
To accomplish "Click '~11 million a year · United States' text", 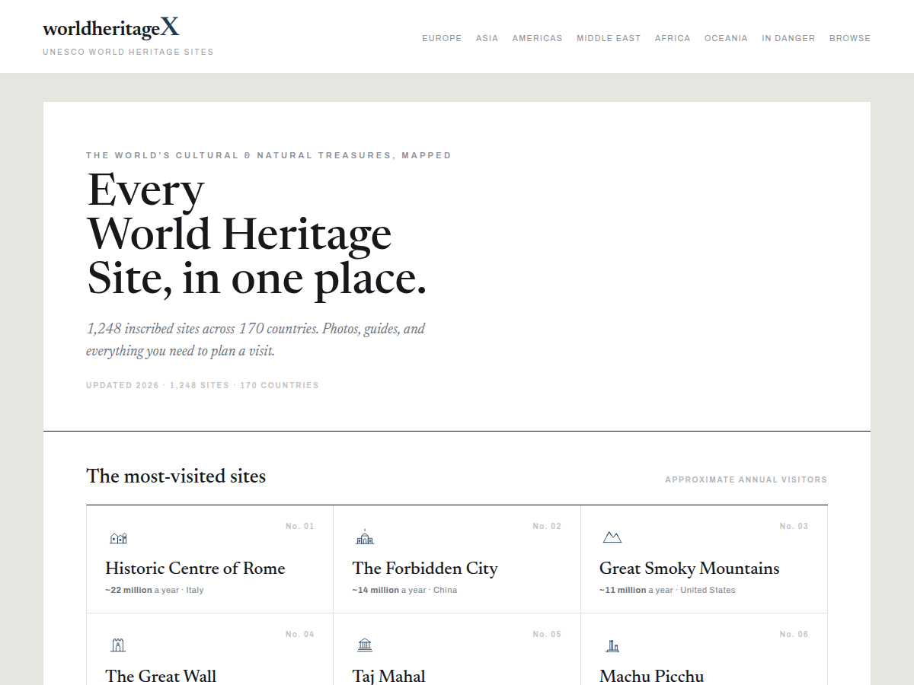I will tap(667, 590).
